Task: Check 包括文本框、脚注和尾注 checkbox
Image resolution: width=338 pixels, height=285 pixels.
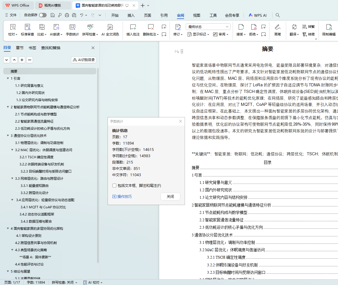Action: (x=114, y=186)
